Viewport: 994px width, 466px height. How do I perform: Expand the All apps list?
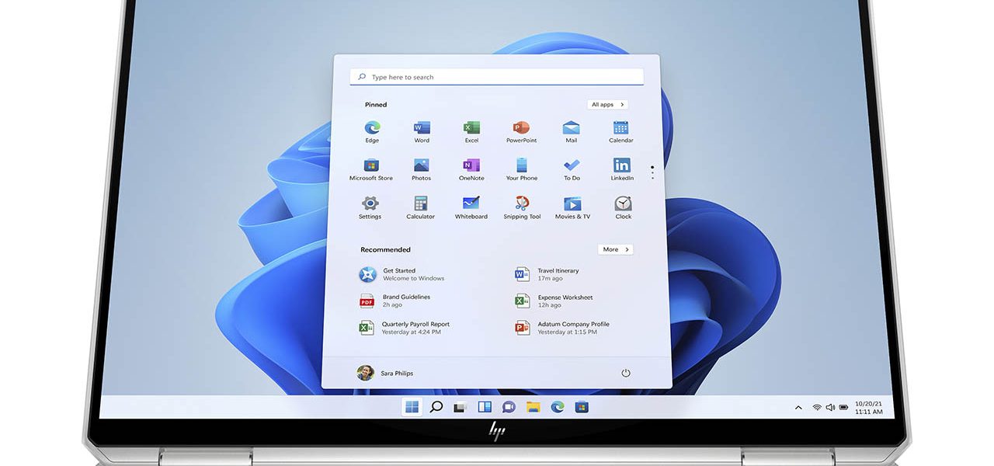point(607,104)
